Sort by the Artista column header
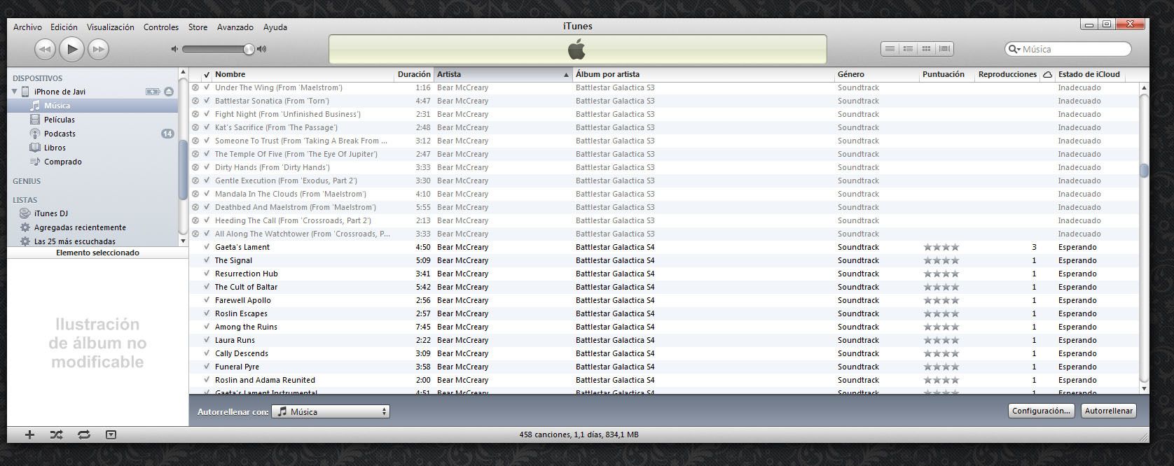The height and width of the screenshot is (466, 1174). coord(503,74)
